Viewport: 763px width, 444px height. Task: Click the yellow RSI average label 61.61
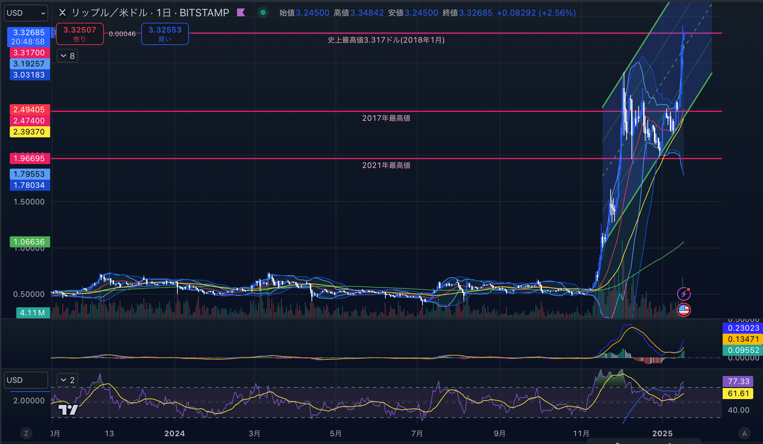(x=738, y=394)
